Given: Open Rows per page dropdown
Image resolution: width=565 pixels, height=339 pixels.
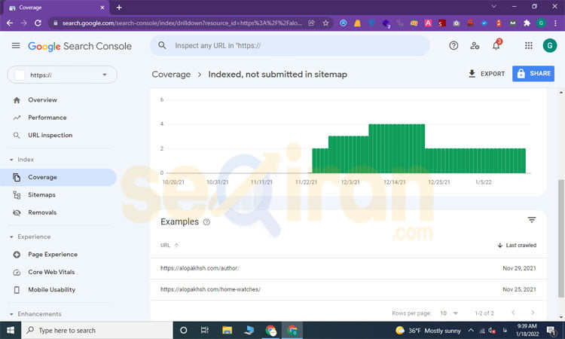Looking at the screenshot, I should (x=449, y=313).
